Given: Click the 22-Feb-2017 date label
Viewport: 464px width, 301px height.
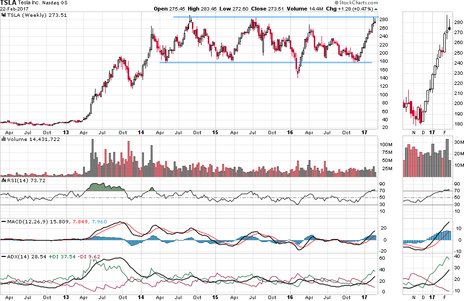Looking at the screenshot, I should point(14,9).
